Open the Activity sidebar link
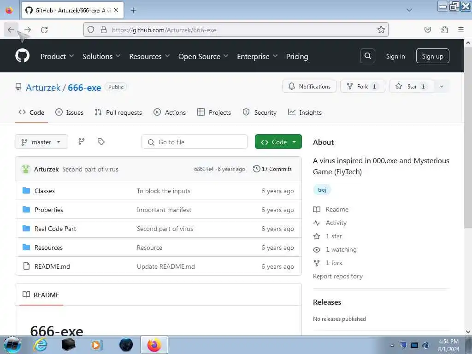Screen dimensions: 472x354 point(330,223)
